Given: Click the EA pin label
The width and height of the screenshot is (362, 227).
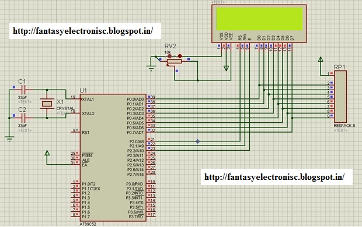Looking at the screenshot, I should pos(85,165).
